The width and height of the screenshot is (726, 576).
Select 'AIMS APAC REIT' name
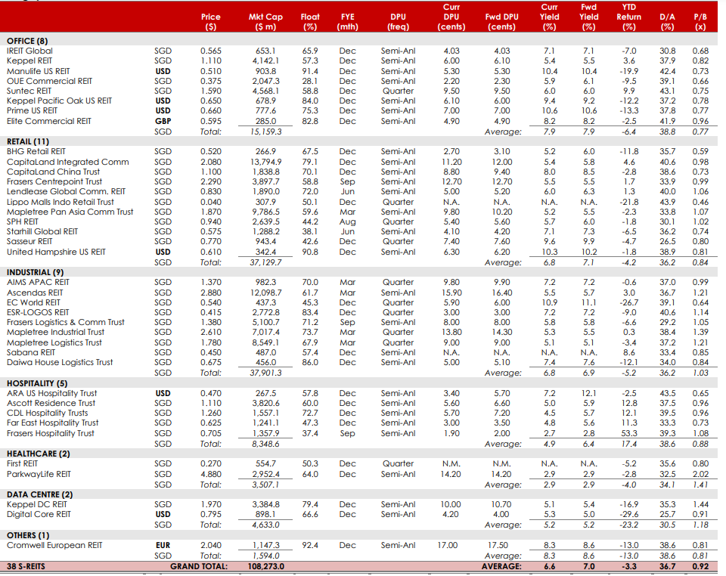point(38,282)
